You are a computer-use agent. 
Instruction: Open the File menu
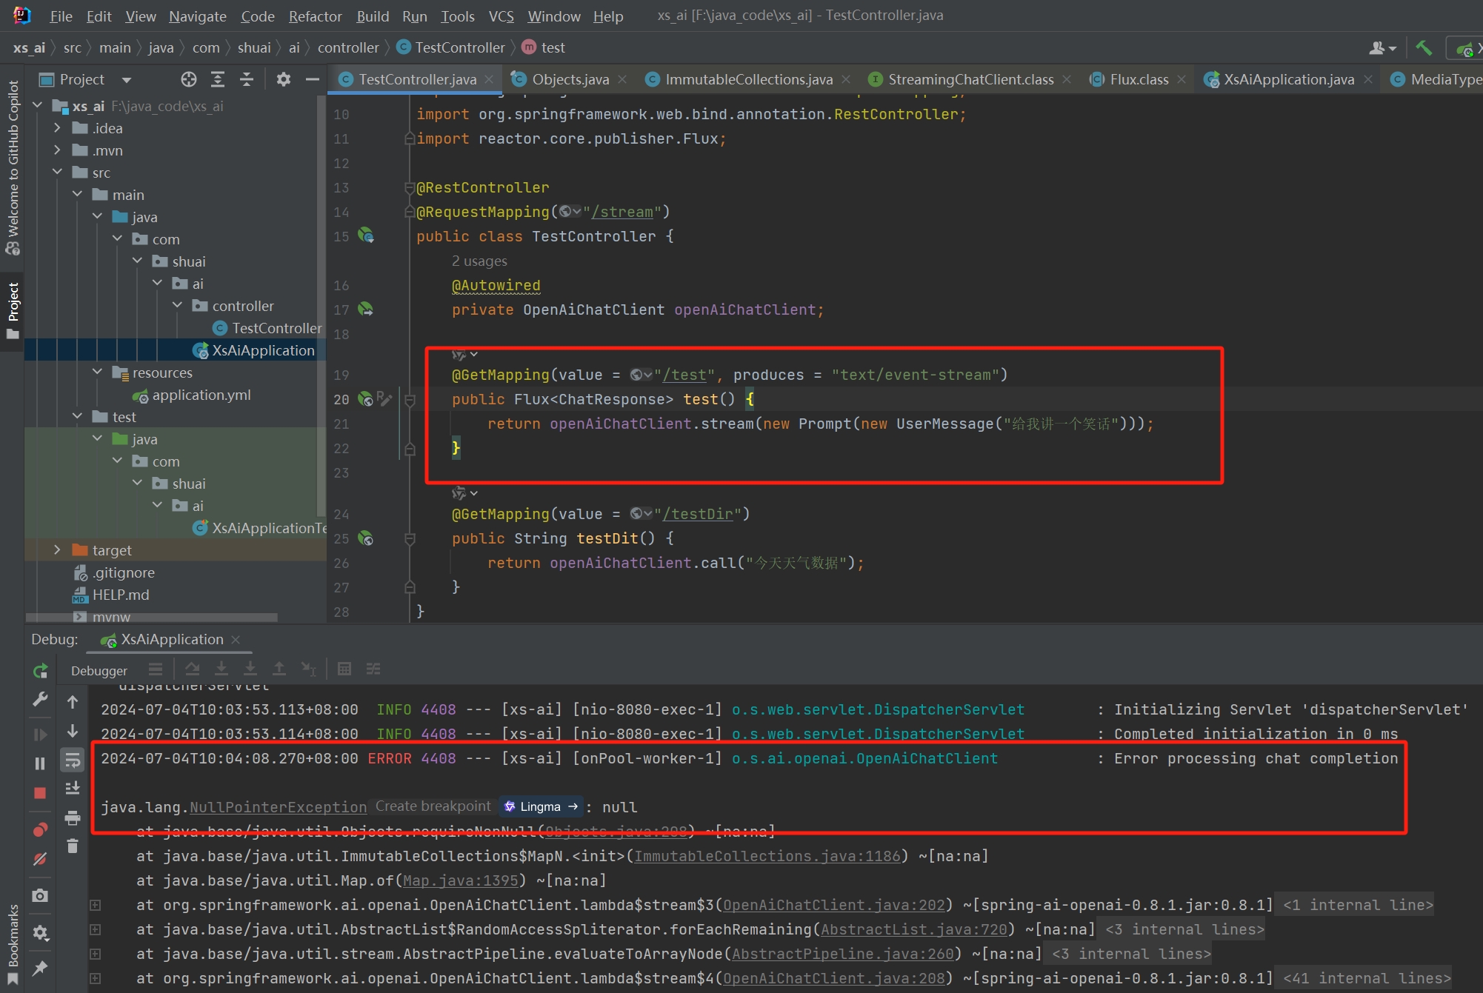[x=61, y=16]
